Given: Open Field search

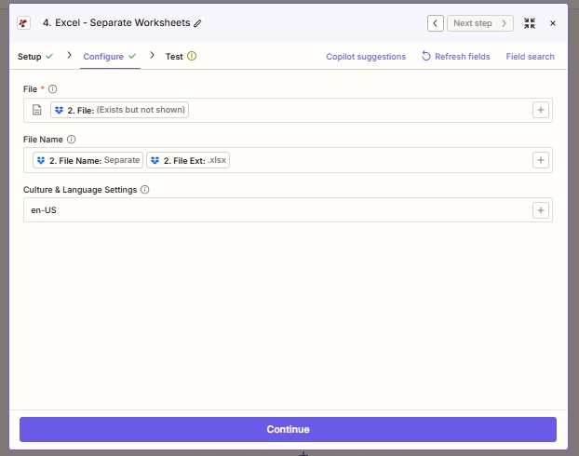Looking at the screenshot, I should pyautogui.click(x=530, y=57).
